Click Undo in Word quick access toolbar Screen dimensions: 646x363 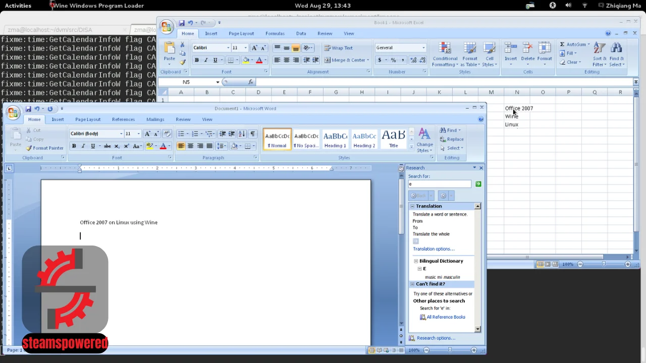pyautogui.click(x=37, y=109)
